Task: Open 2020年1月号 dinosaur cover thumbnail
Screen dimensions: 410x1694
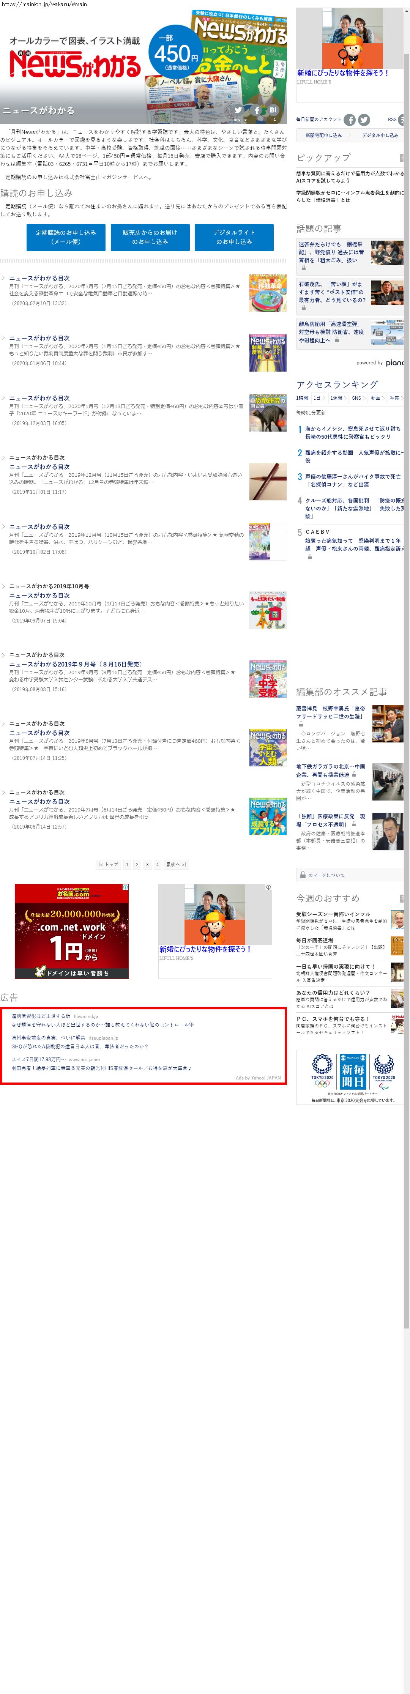Action: (268, 413)
